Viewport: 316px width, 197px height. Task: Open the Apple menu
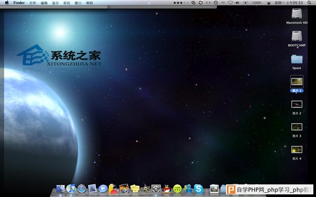7,3
